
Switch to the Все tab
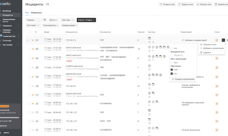[x=27, y=13]
